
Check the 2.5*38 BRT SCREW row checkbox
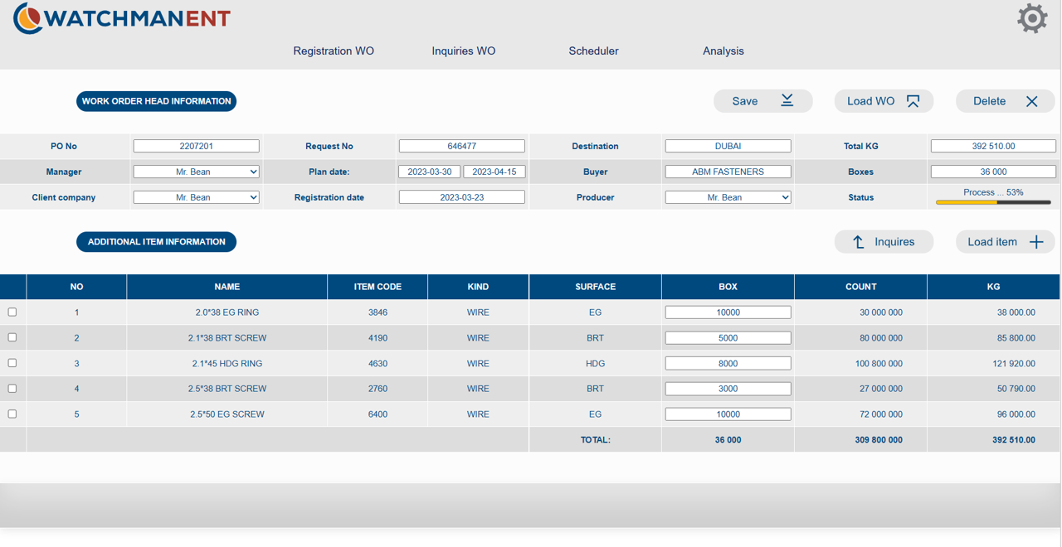point(12,388)
